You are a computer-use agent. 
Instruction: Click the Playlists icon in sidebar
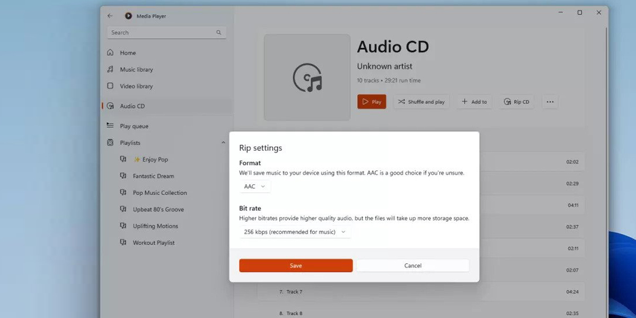[110, 143]
